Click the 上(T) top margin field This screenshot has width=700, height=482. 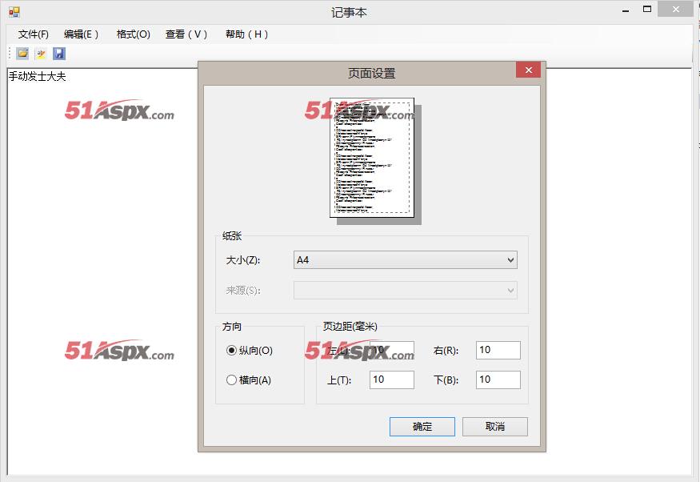(x=391, y=380)
